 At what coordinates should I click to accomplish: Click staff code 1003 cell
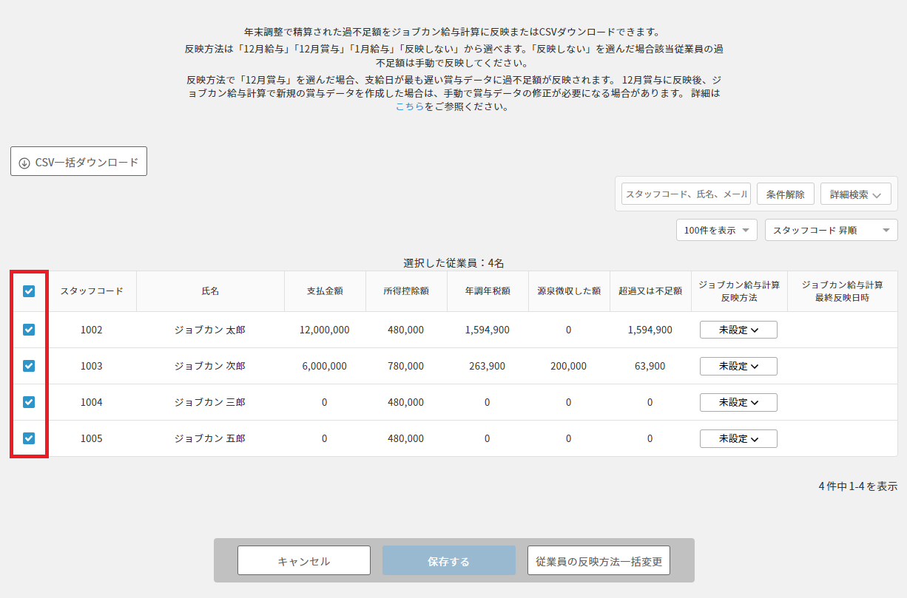coord(92,366)
